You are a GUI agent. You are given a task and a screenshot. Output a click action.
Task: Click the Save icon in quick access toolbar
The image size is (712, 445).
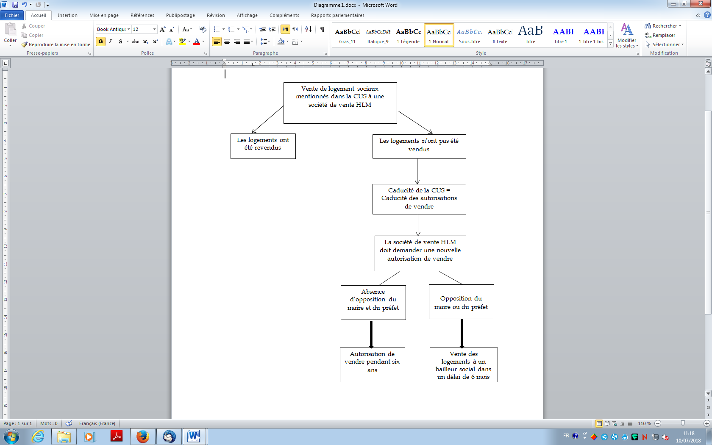point(15,5)
